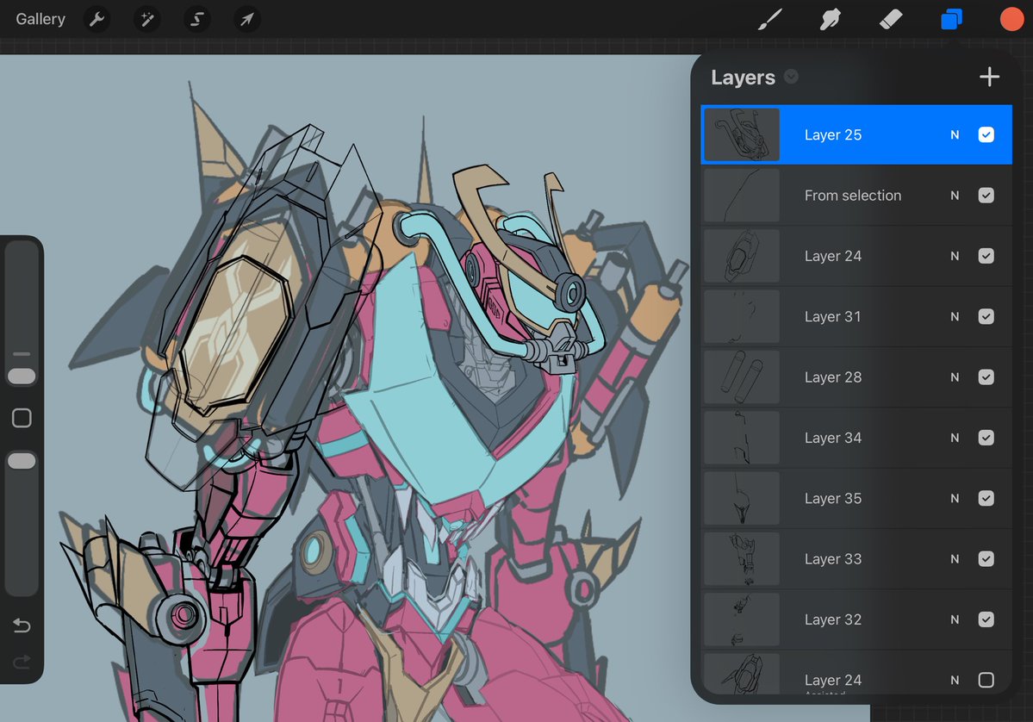Select the Selection tool (S icon)
1033x722 pixels.
(x=197, y=19)
